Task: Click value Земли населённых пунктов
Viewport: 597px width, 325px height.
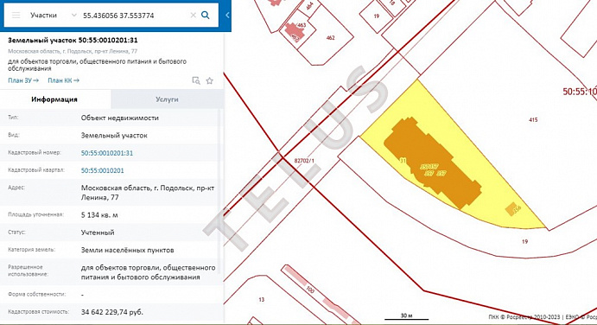Action: click(x=128, y=250)
